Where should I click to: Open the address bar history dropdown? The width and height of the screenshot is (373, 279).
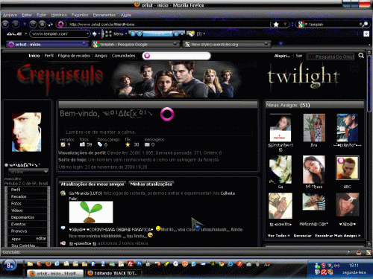[285, 25]
